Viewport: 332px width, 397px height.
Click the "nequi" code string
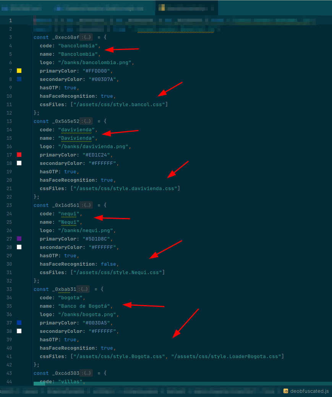pyautogui.click(x=69, y=214)
